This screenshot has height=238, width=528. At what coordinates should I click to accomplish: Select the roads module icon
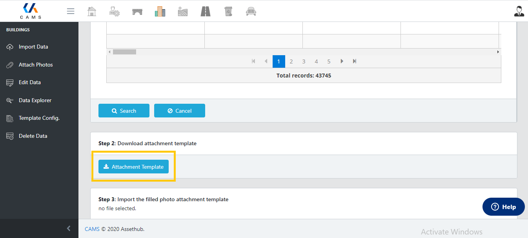tap(206, 11)
